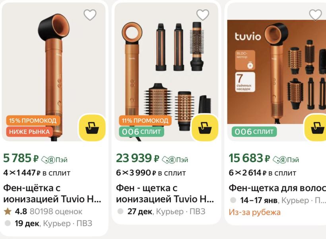Click Я Пэй icon next to 5 785 ₽

(54, 160)
